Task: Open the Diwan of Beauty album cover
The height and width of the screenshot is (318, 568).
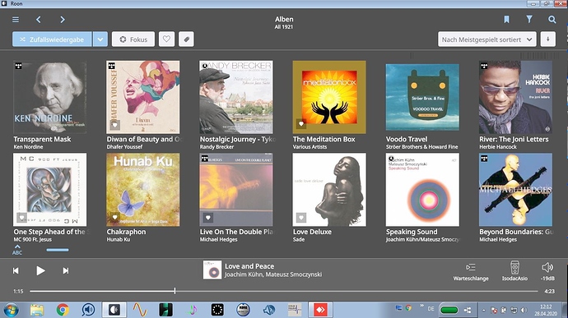Action: coord(142,97)
